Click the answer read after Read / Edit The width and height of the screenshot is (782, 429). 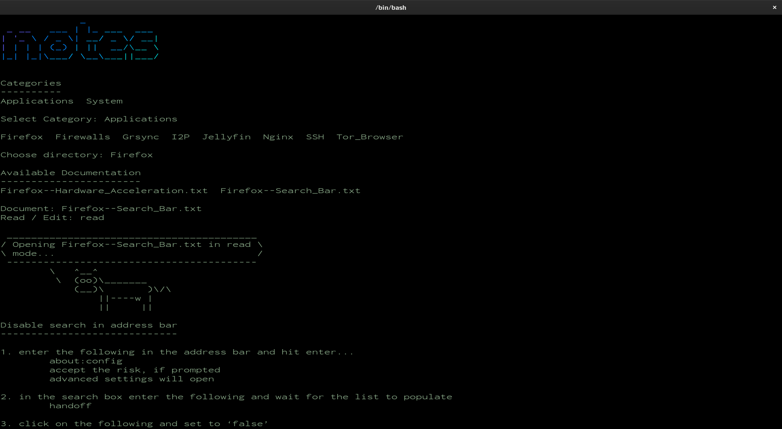tap(92, 218)
